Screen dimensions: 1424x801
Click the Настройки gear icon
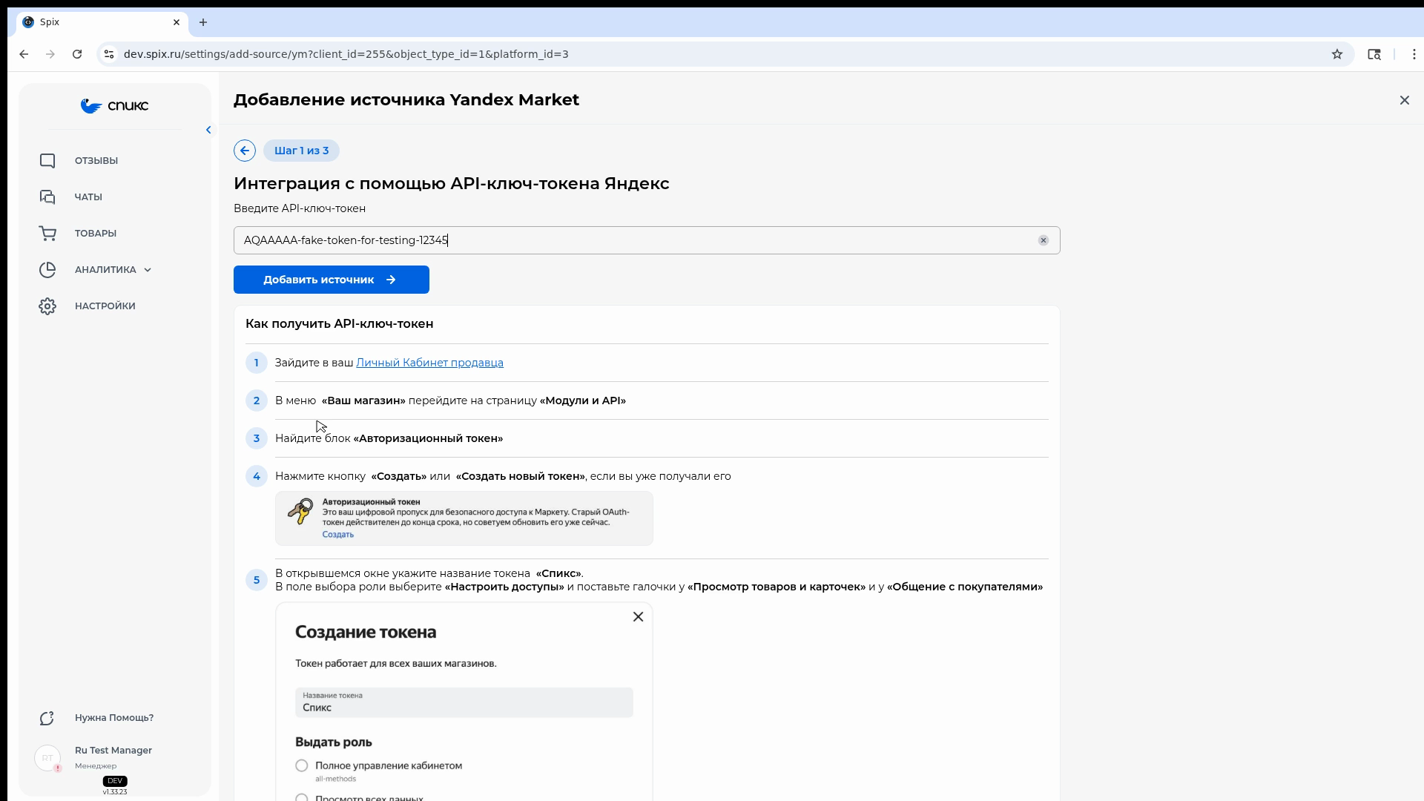47,306
